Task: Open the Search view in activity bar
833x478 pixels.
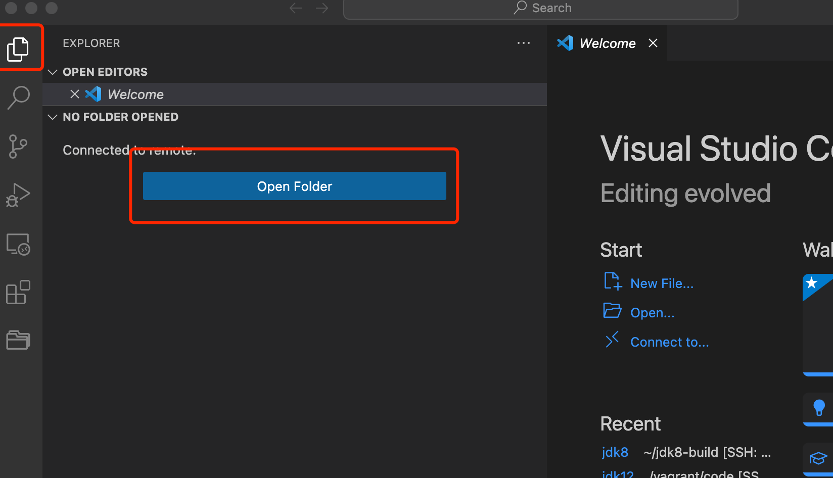Action: point(18,97)
